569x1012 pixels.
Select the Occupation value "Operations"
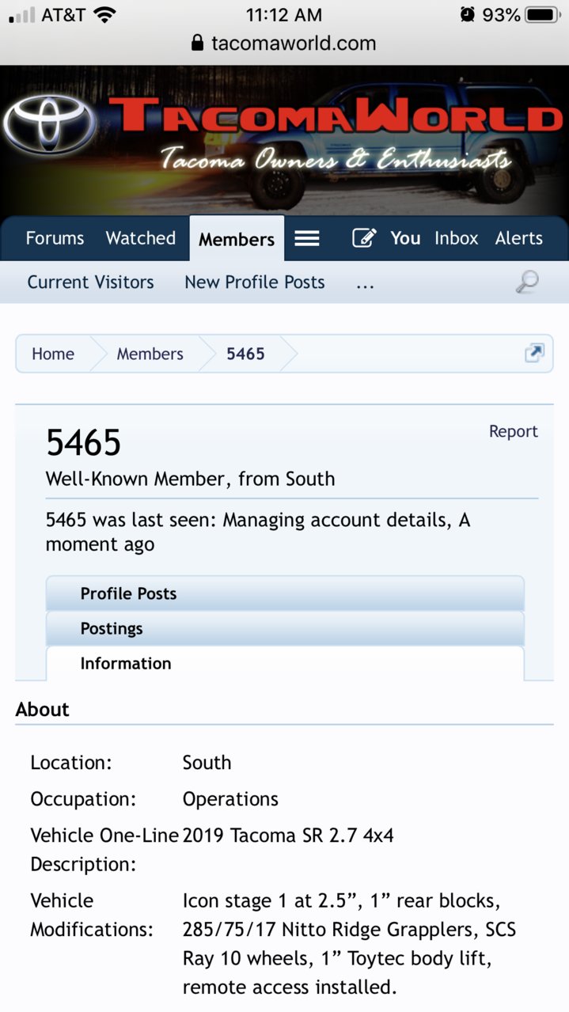point(230,799)
